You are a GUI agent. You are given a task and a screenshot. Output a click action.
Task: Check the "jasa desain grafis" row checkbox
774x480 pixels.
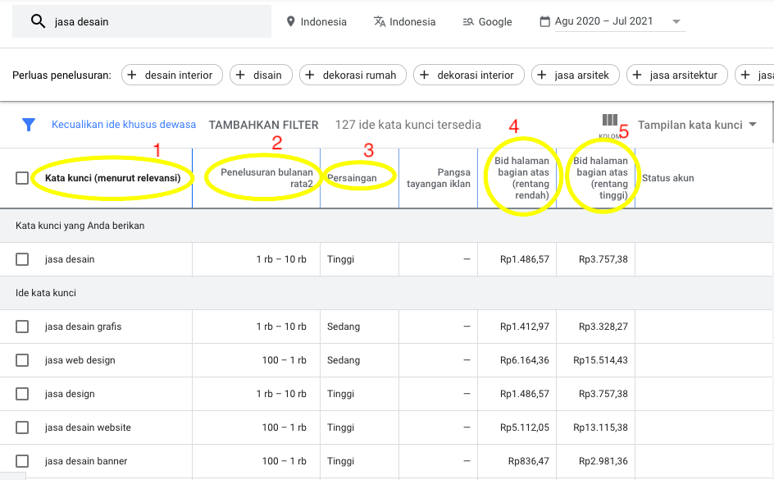pos(22,326)
